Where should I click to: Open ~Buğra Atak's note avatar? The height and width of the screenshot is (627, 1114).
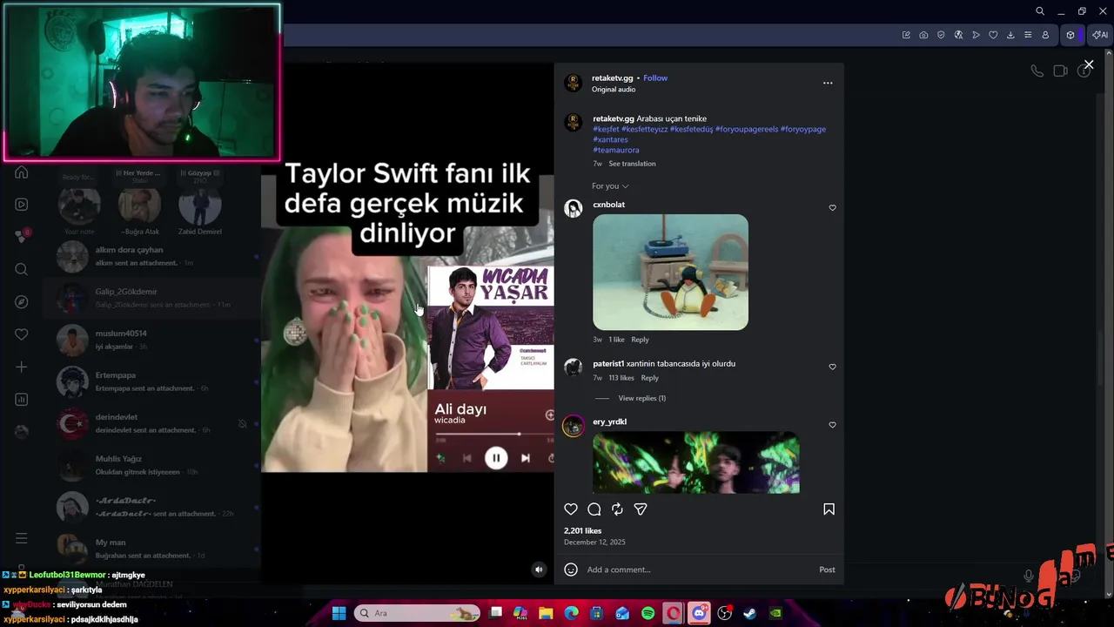(x=139, y=206)
